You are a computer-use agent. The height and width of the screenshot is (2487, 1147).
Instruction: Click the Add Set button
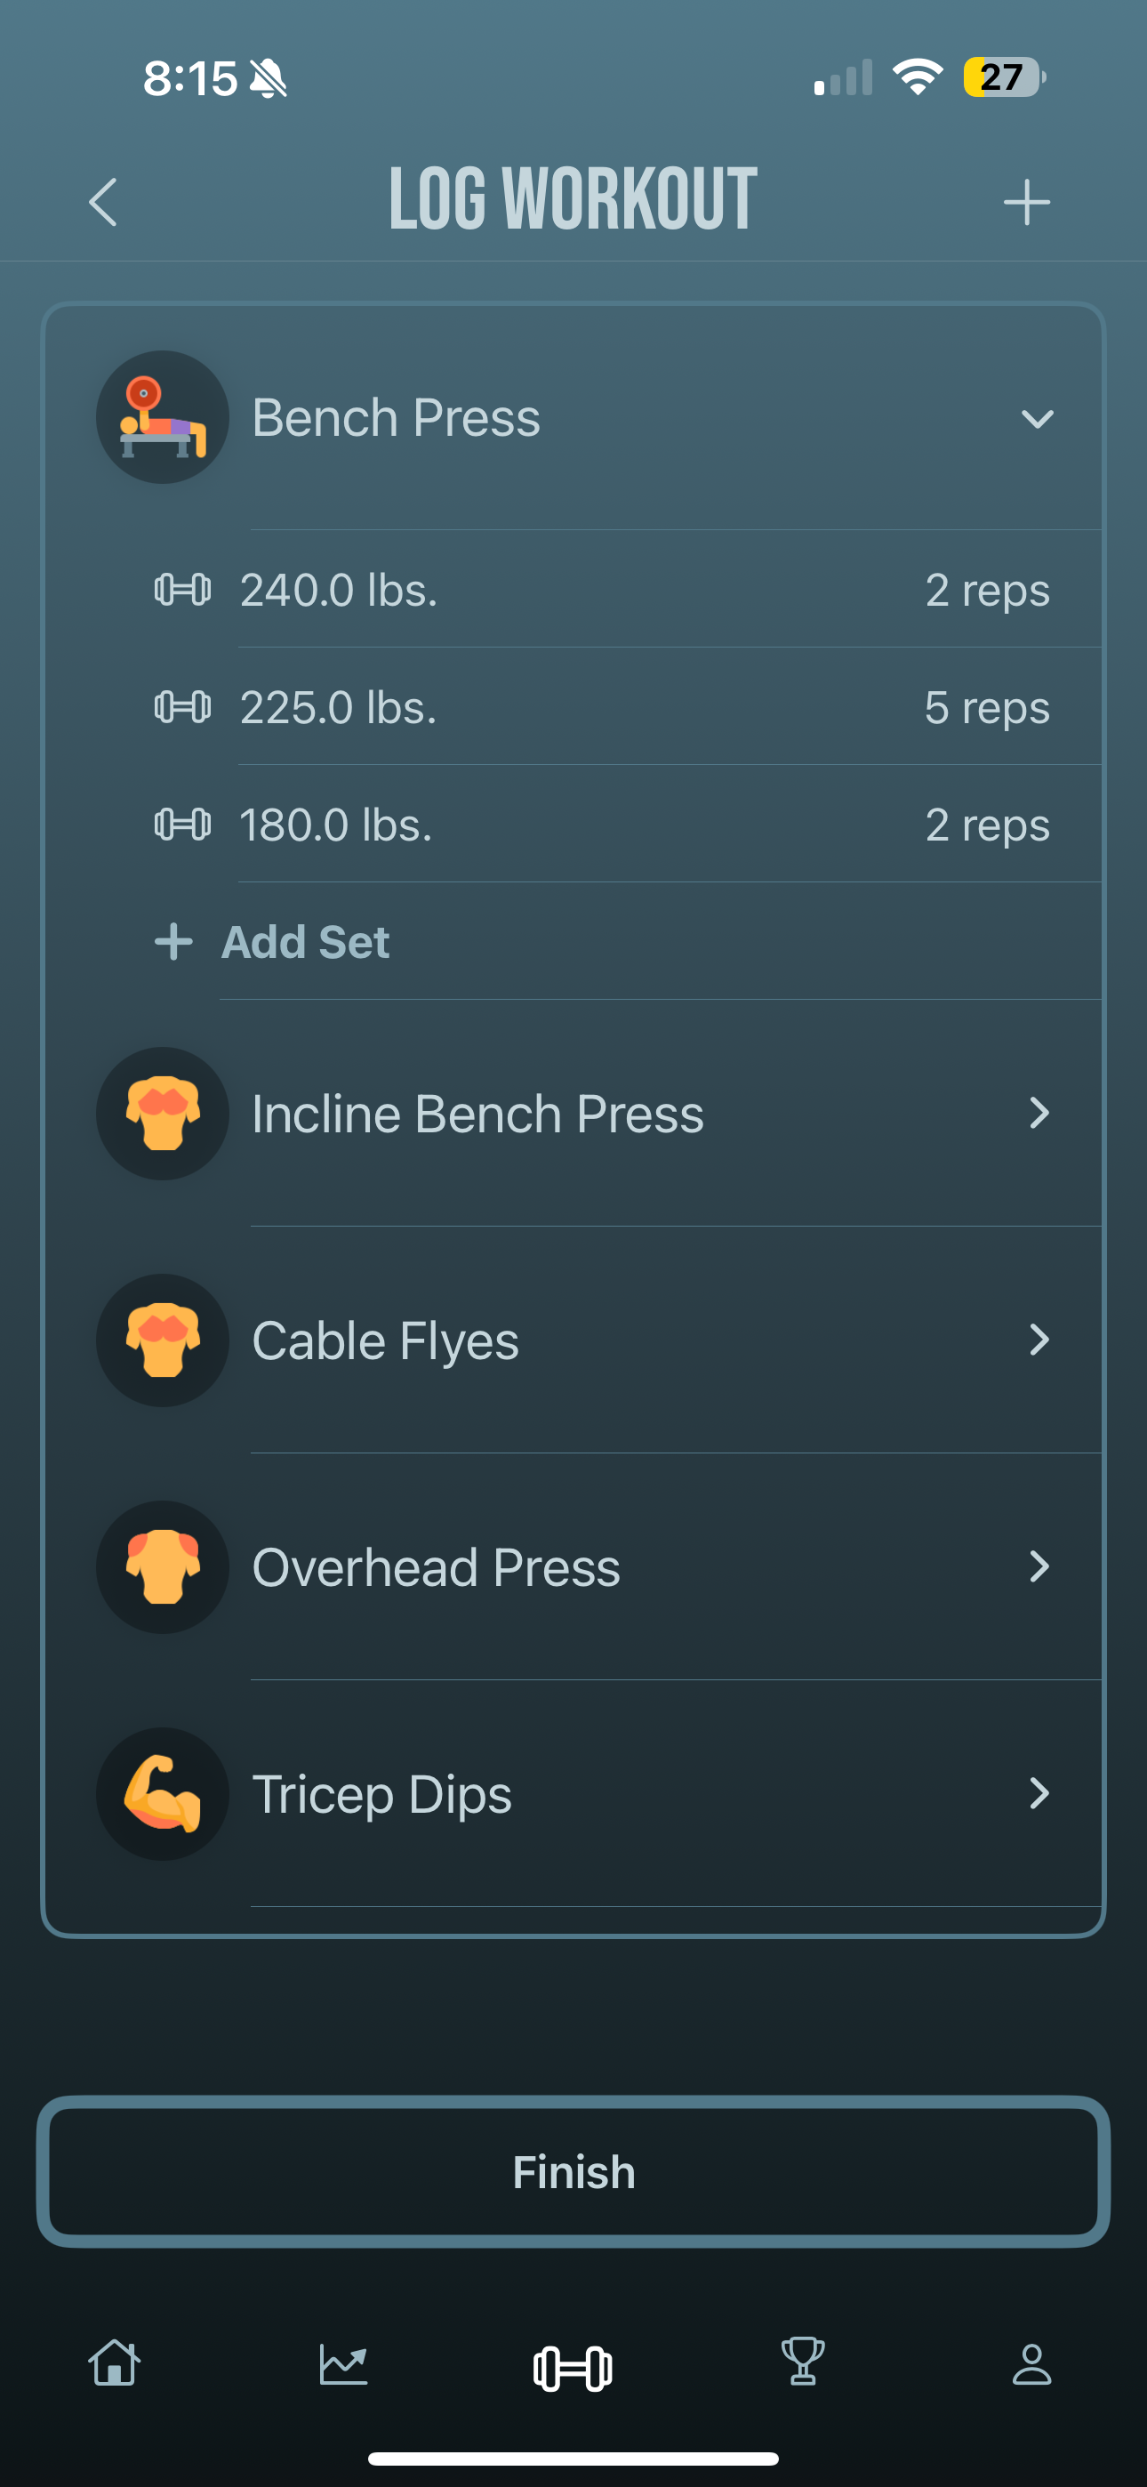click(272, 941)
